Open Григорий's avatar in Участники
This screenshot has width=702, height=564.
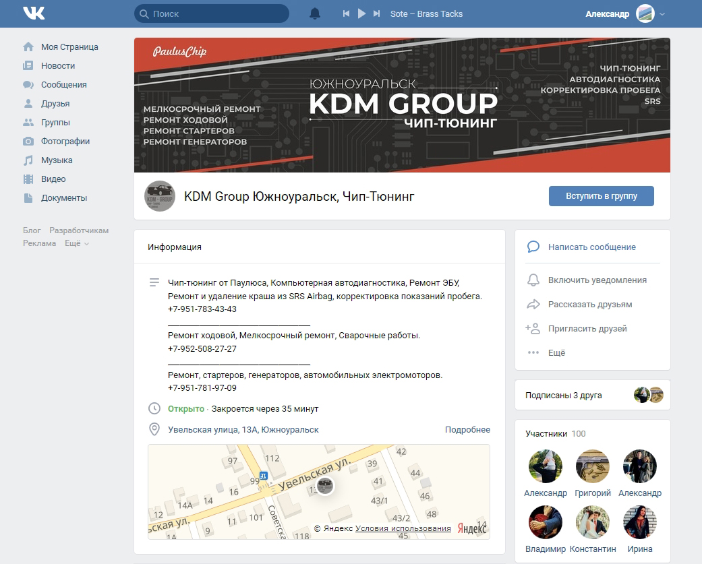point(593,467)
